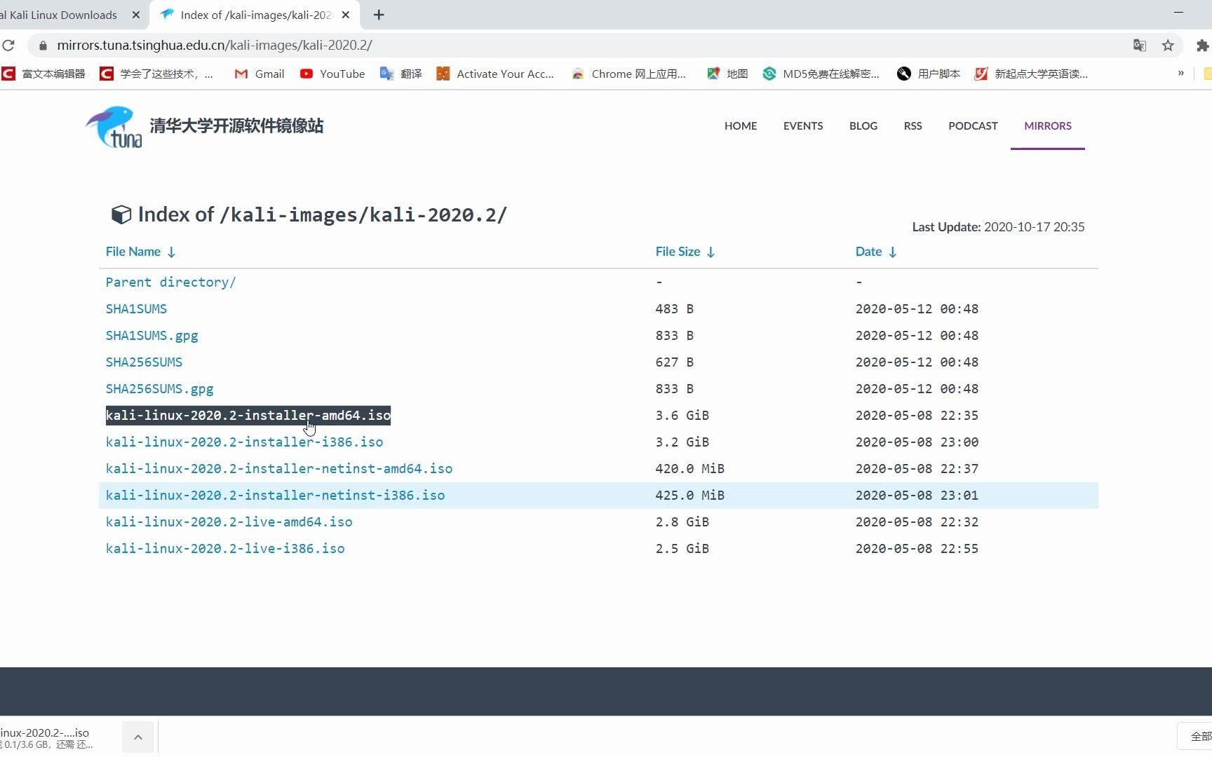Open the 富文本编辑器 bookmark
The width and height of the screenshot is (1212, 757).
coord(43,74)
